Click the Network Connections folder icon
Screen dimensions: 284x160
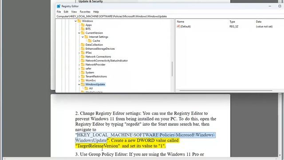pyautogui.click(x=83, y=56)
